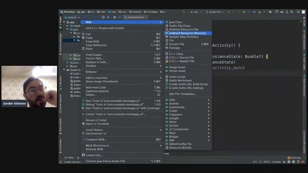Viewport: 308px width, 173px height.
Task: Click the UTF-8 encoding status entry
Action: [267, 162]
